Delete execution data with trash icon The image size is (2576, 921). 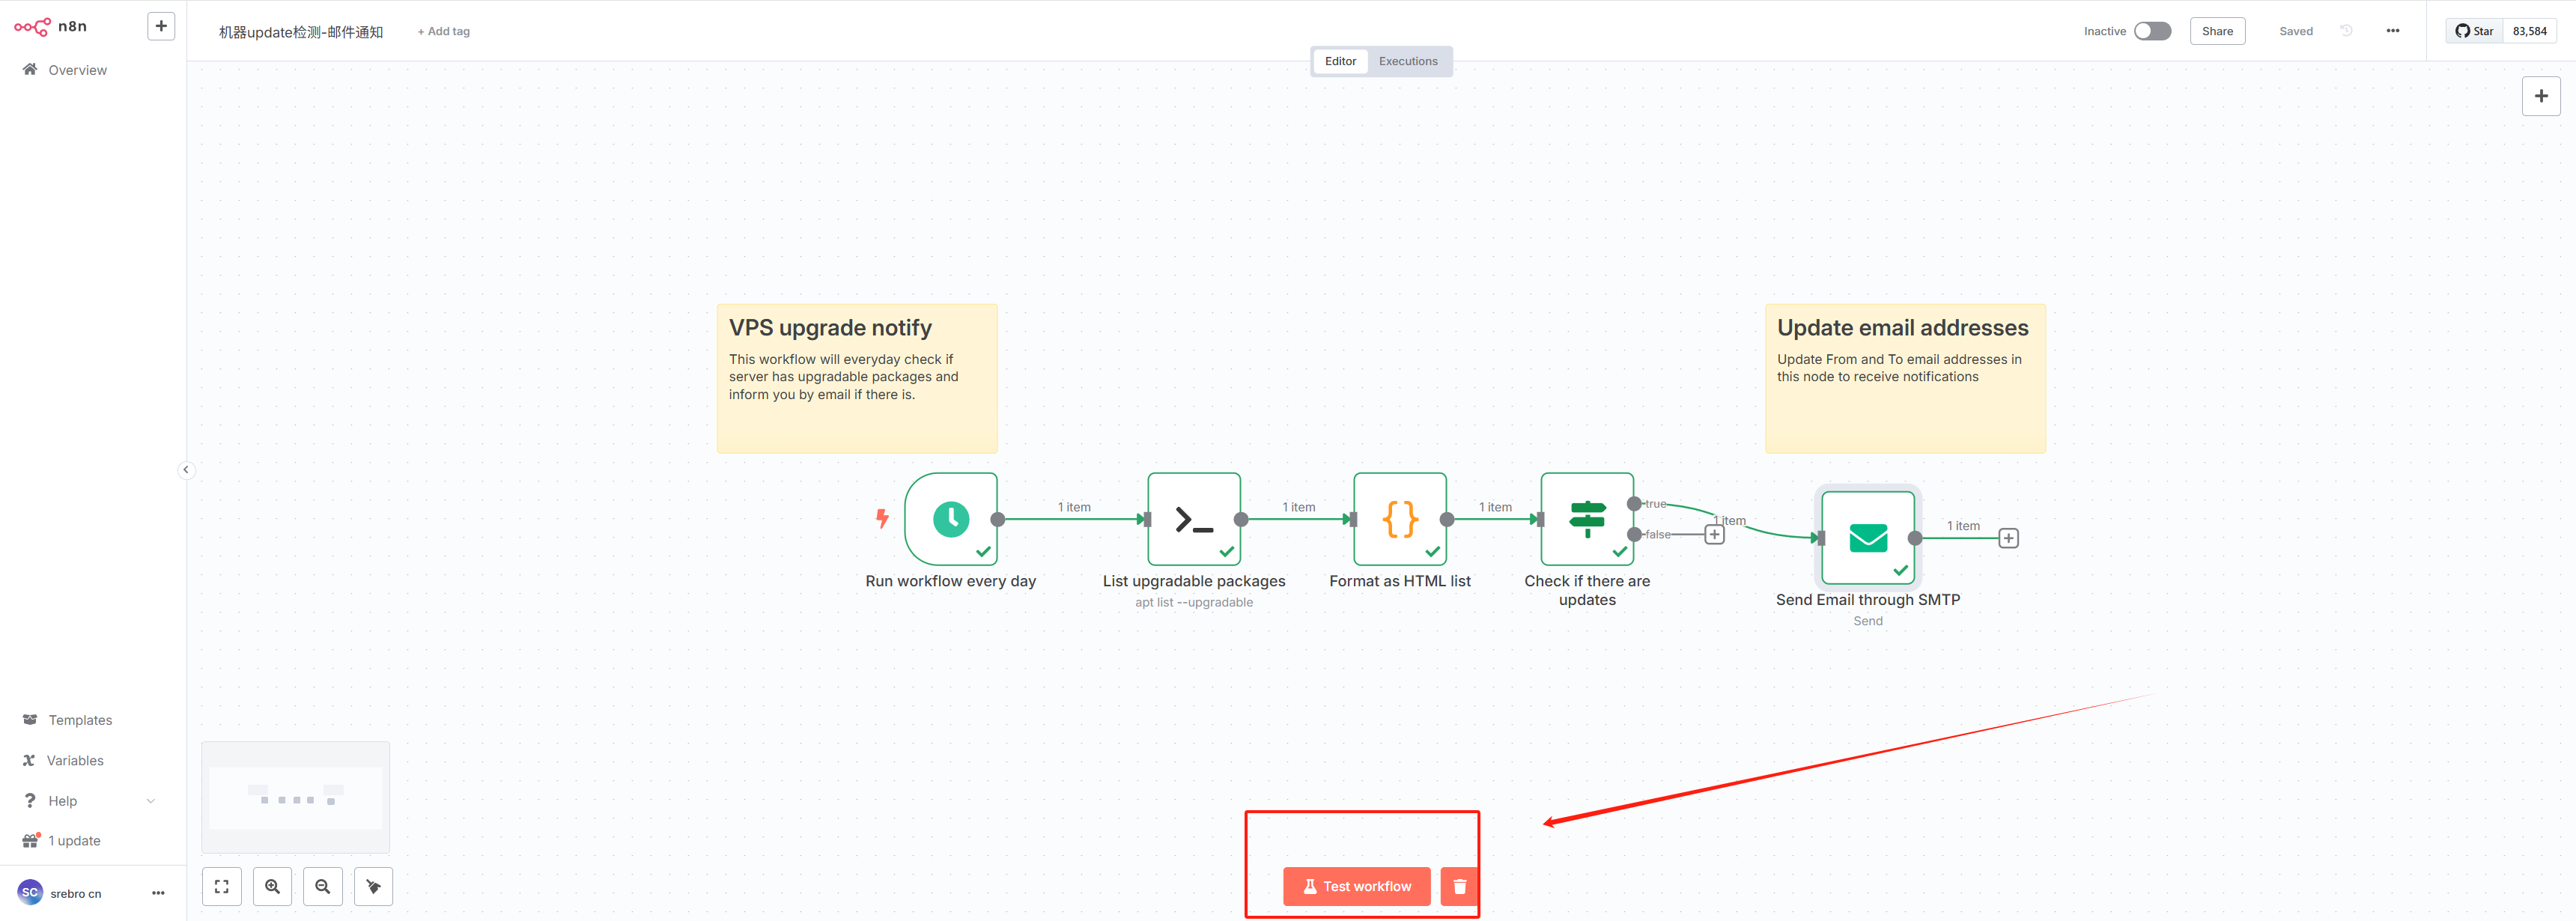[1459, 886]
